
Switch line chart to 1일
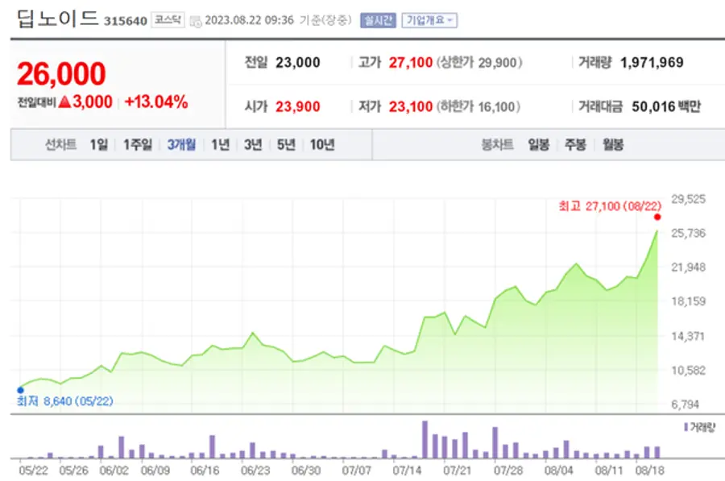(98, 145)
